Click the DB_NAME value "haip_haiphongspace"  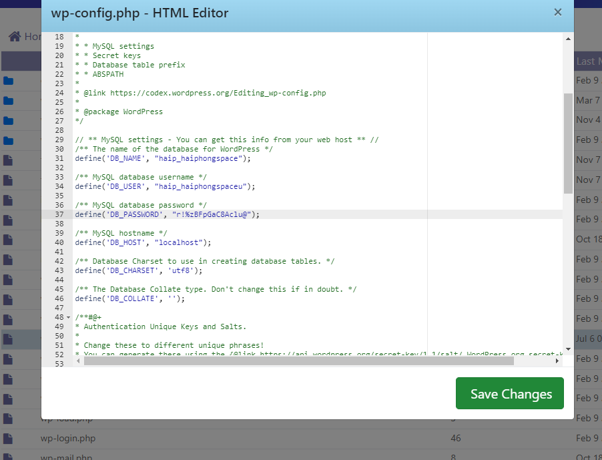tap(198, 158)
